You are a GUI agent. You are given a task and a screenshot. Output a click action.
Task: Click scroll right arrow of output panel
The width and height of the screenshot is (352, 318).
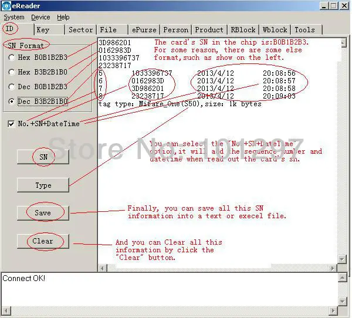[333, 268]
